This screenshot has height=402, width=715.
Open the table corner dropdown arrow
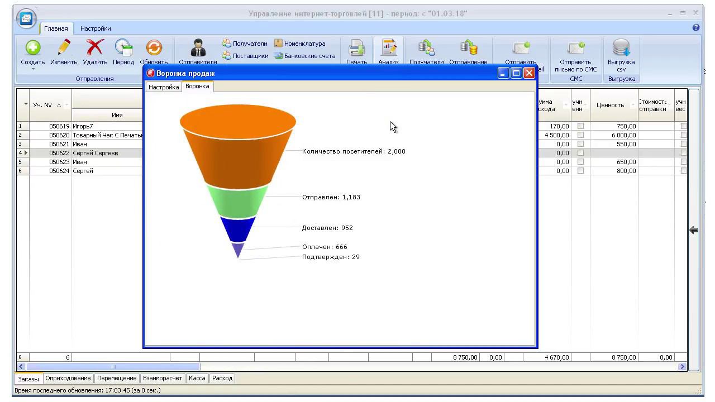pos(26,104)
